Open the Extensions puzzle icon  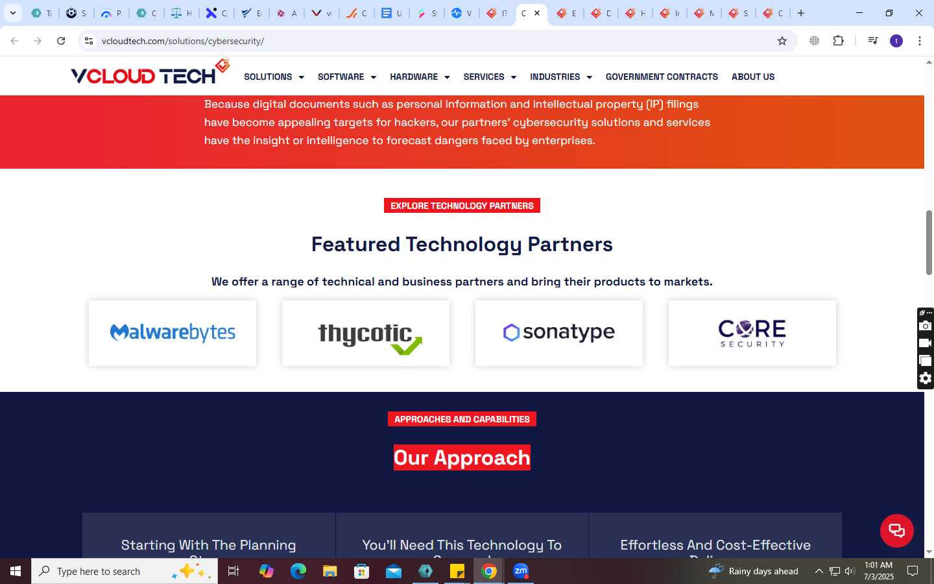tap(839, 41)
